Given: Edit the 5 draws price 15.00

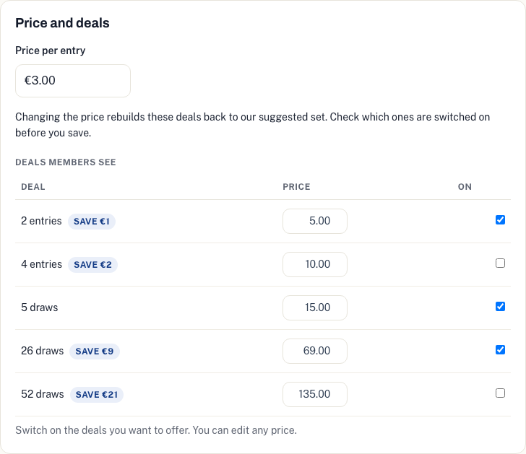Looking at the screenshot, I should 315,307.
